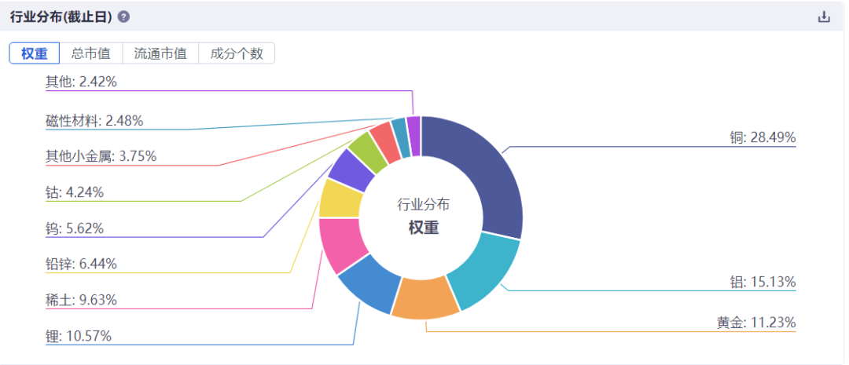Open the 成分个数 tab

point(237,53)
